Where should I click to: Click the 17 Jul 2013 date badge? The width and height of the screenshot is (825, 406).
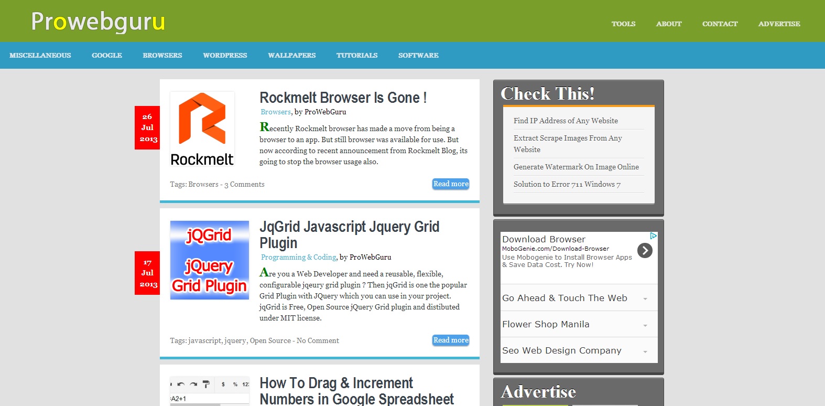[147, 273]
